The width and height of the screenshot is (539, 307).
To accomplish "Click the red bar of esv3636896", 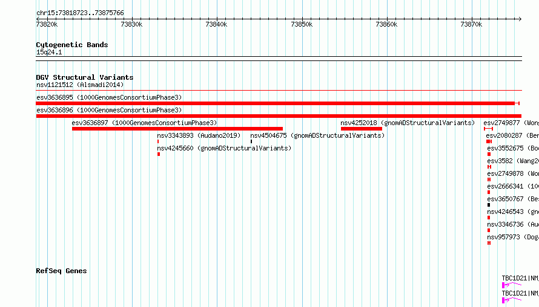I will click(279, 116).
